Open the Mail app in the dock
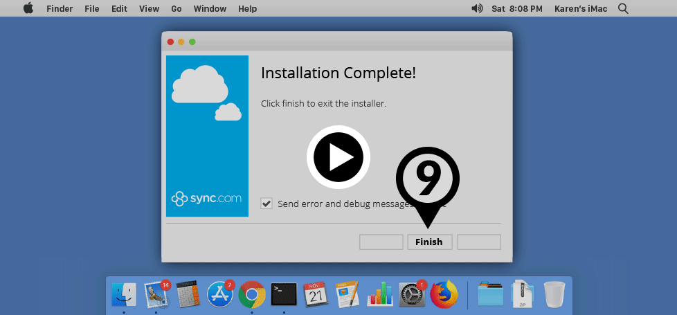 156,294
